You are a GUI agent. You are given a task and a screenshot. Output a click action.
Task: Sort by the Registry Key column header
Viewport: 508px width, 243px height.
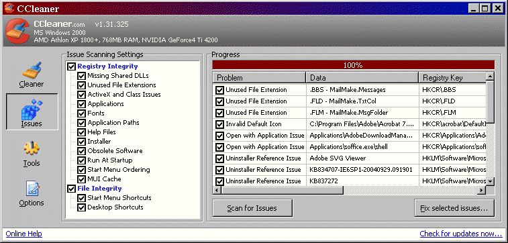pyautogui.click(x=452, y=78)
